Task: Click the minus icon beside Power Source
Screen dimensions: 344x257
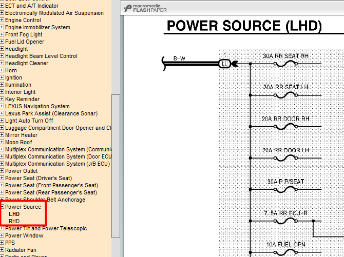Action: pyautogui.click(x=2, y=207)
